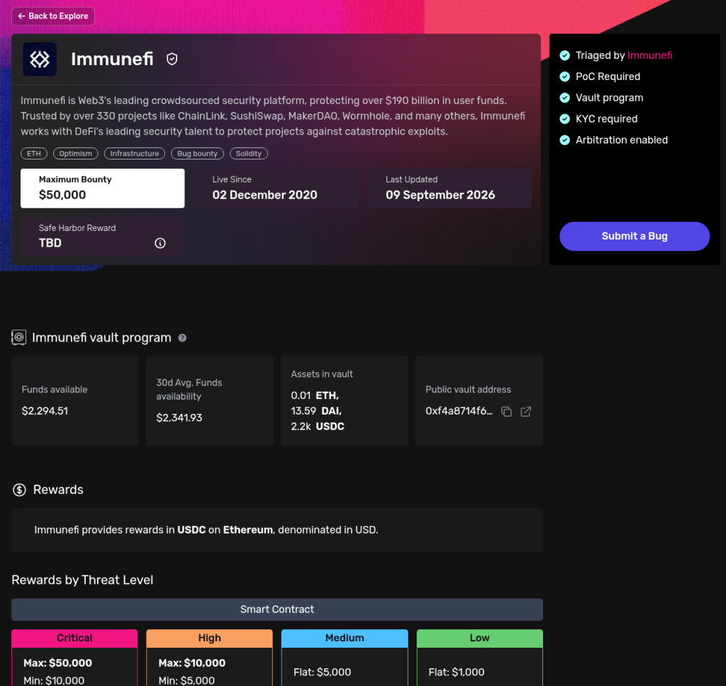Click Last Updated 09 September 2026 card

pos(449,188)
